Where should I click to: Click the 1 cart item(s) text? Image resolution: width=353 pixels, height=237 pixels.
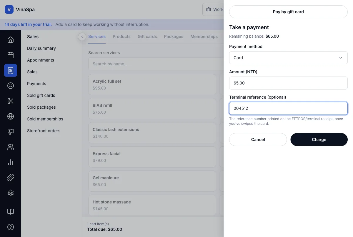point(98,224)
